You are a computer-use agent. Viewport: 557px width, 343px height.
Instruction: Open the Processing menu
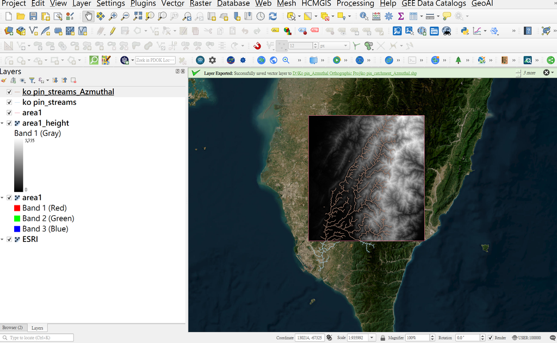click(355, 4)
